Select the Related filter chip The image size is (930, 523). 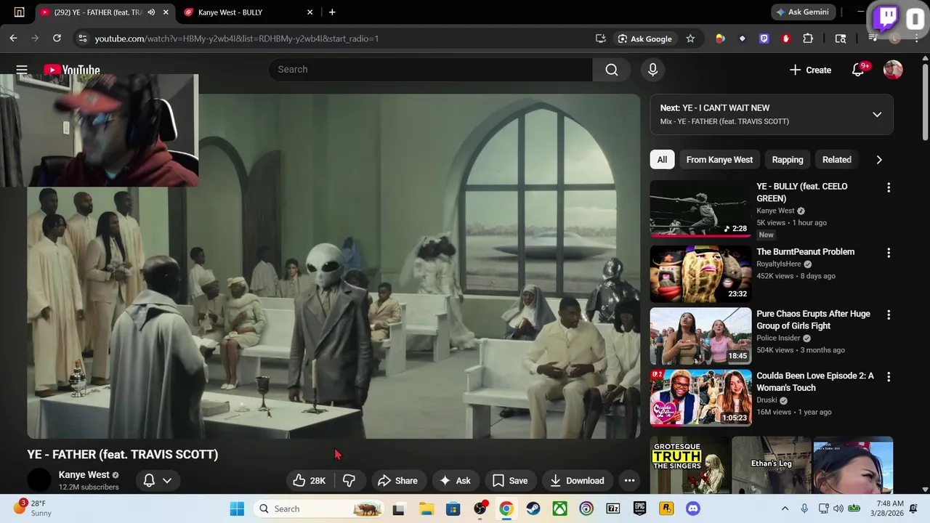(837, 160)
